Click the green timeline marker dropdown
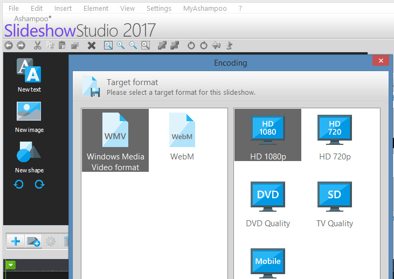394x279 pixels. pyautogui.click(x=10, y=265)
